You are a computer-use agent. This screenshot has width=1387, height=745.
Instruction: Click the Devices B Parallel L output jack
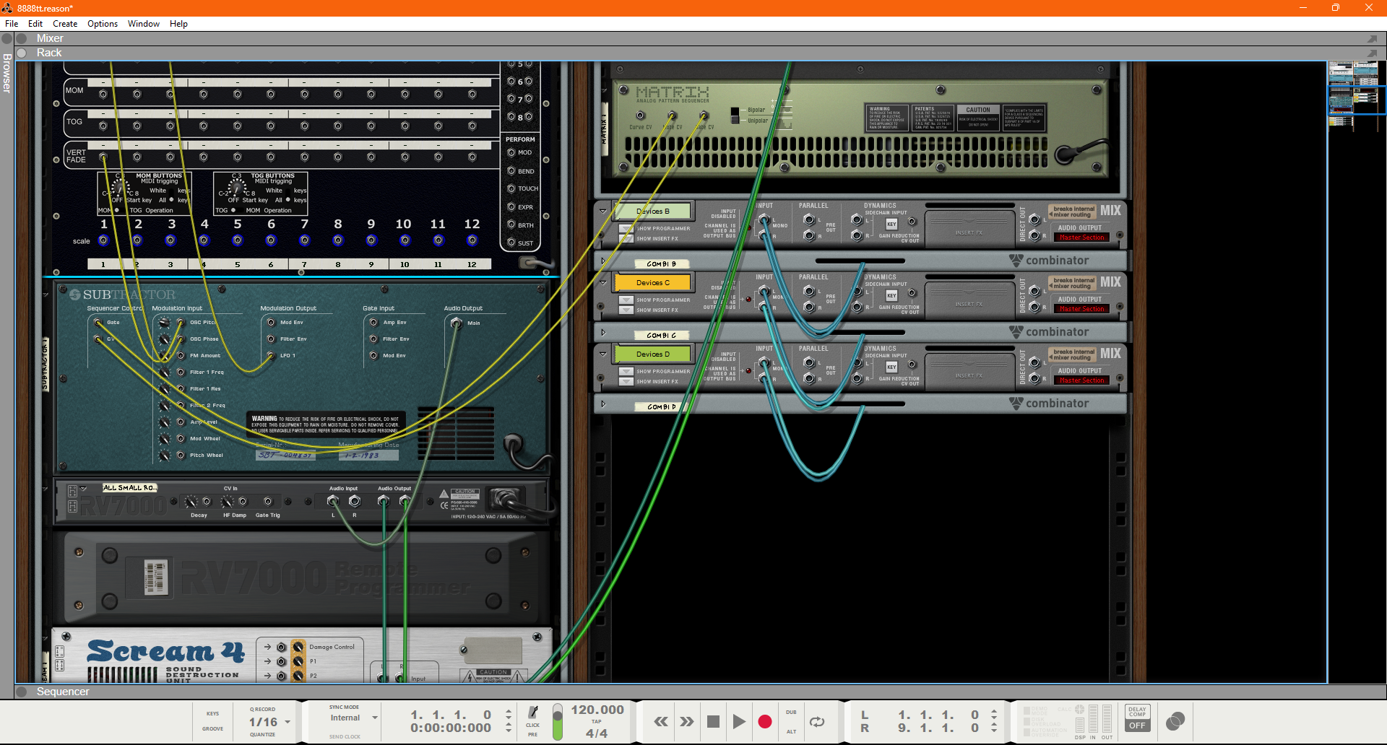coord(809,220)
